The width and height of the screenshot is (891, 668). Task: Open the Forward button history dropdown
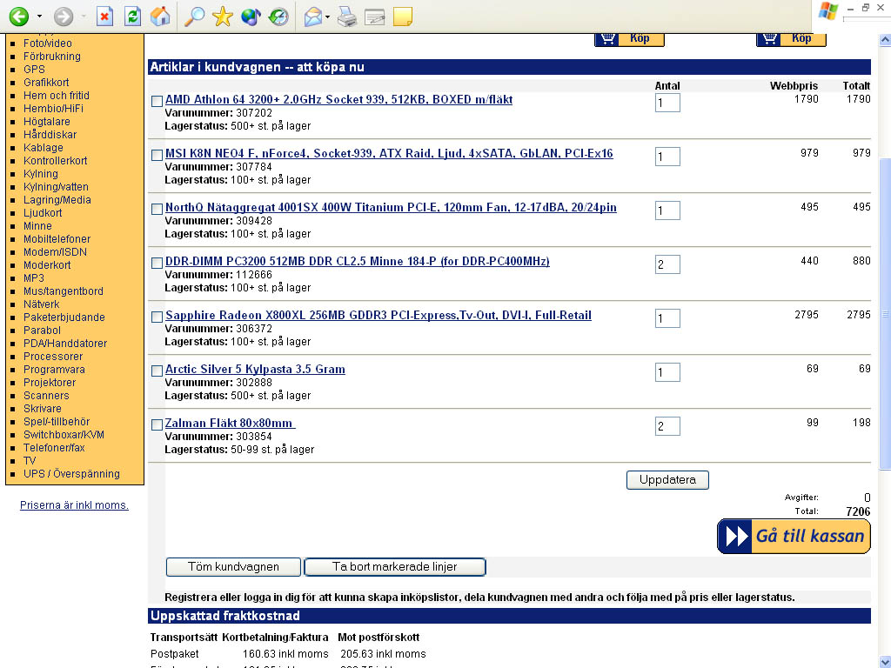pos(84,17)
